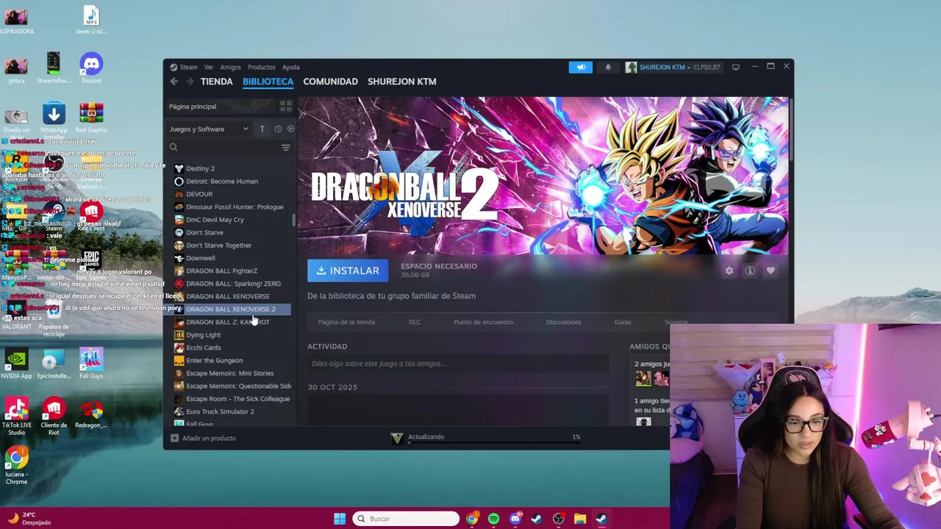Screen dimensions: 941x529
Task: Click the Steam Big Picture monitor icon
Action: (x=735, y=67)
